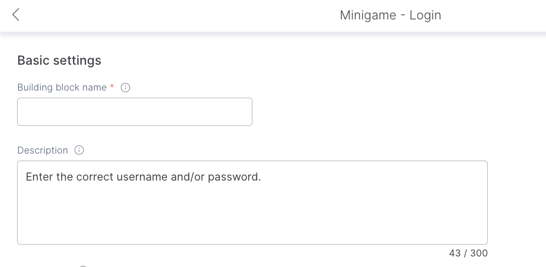Viewport: 546px width, 267px height.
Task: Focus the Building block name input field
Action: tap(135, 112)
